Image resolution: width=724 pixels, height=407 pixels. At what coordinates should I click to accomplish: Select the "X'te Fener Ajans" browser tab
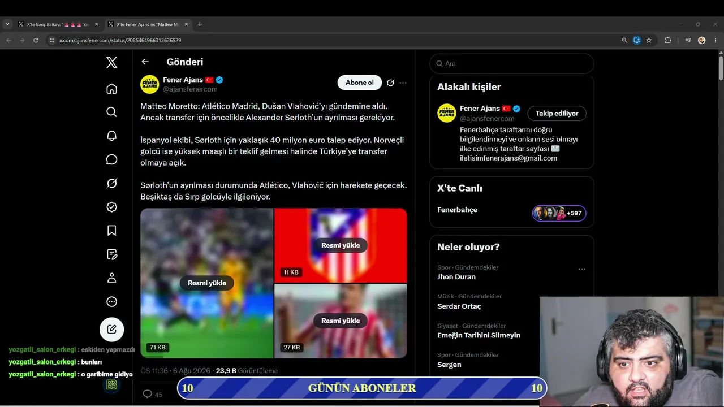148,24
